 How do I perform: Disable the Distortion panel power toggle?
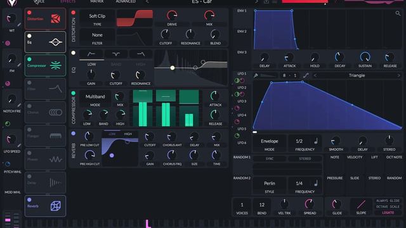click(x=74, y=13)
